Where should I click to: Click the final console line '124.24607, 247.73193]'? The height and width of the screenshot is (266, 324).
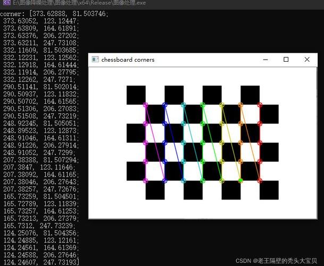[x=41, y=262]
